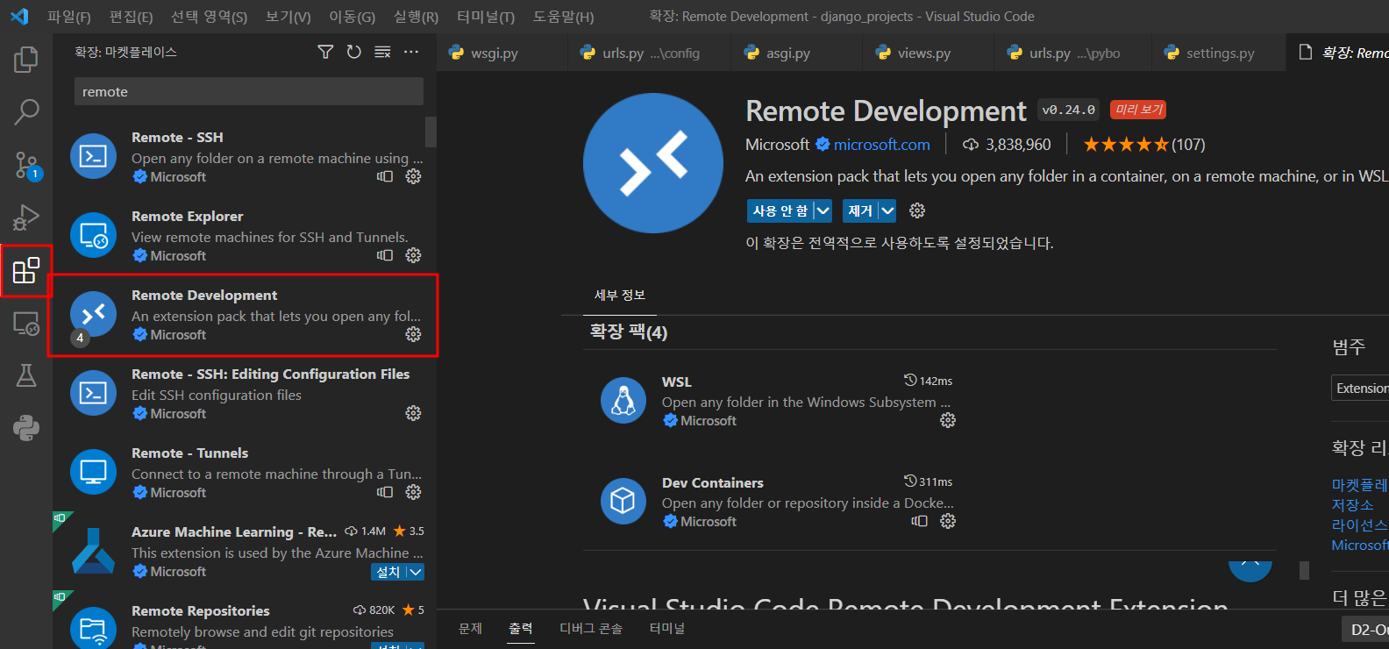Open the Terminal (터미널) menu in menu bar
Screen dimensions: 1389x649
click(x=486, y=17)
